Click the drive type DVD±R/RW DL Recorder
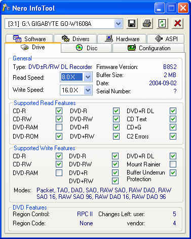This screenshot has height=239, width=191. point(60,67)
